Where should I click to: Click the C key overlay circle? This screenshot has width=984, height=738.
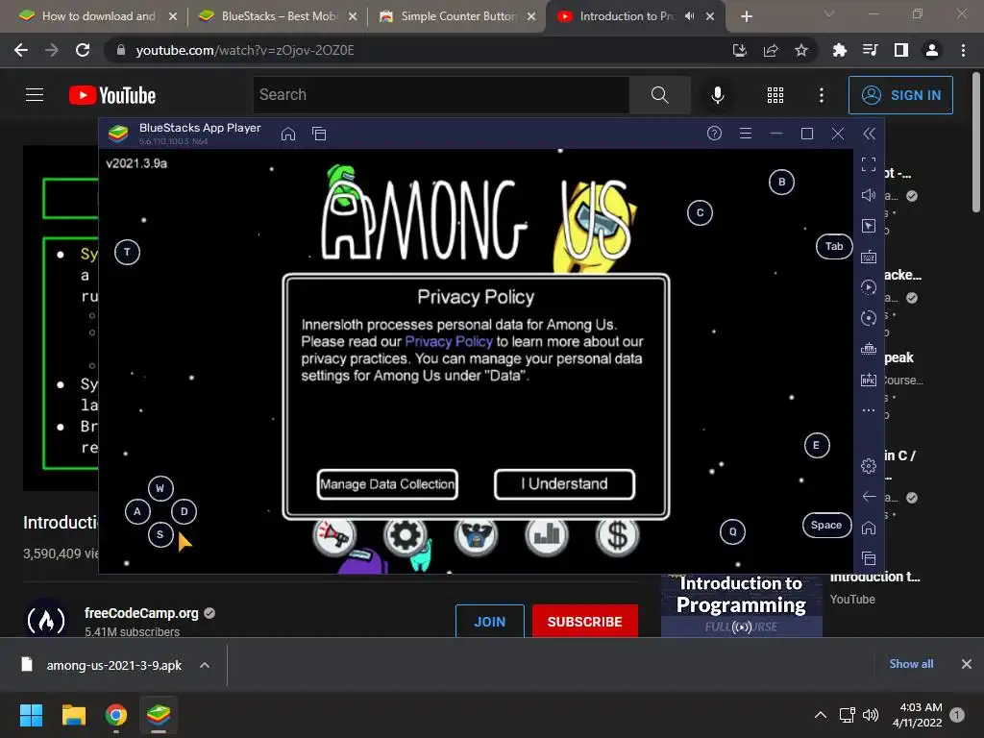pyautogui.click(x=700, y=212)
